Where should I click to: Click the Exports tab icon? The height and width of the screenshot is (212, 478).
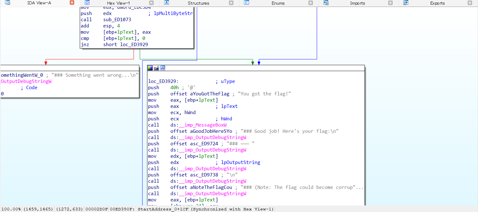click(x=406, y=2)
